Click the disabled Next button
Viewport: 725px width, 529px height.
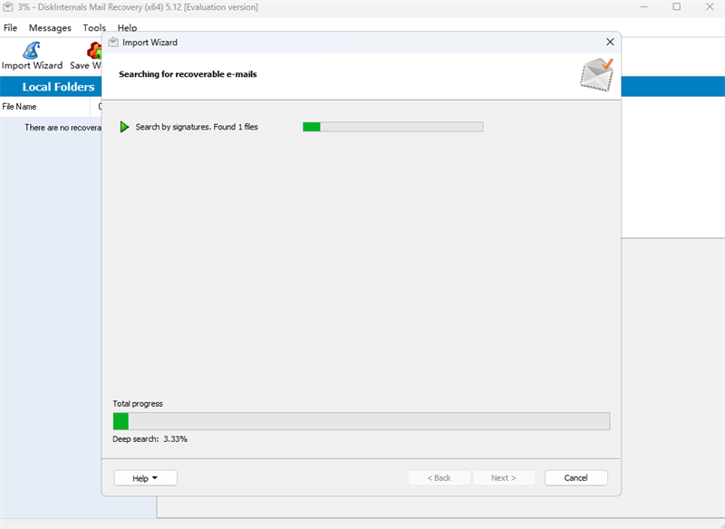pos(504,478)
